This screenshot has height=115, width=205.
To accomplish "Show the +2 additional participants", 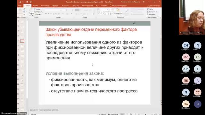I will pos(198,104).
